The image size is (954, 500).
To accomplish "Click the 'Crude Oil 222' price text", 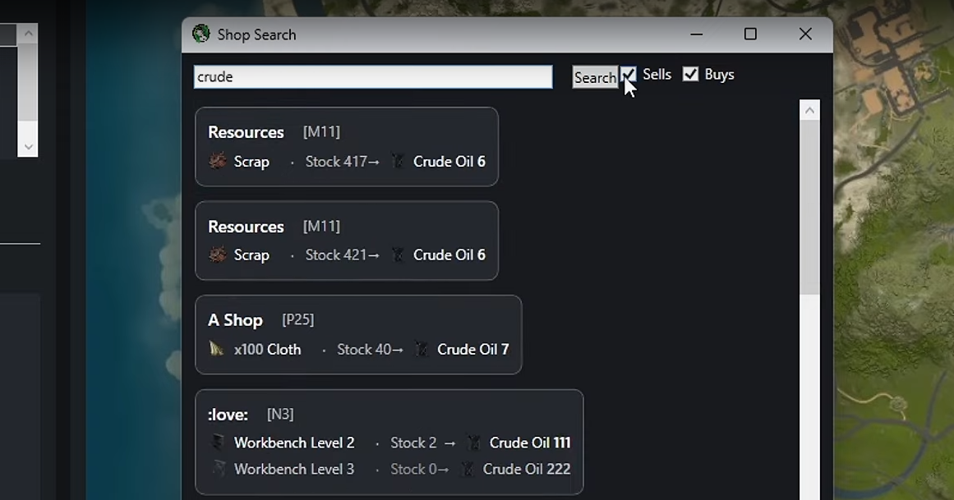I will tap(526, 469).
